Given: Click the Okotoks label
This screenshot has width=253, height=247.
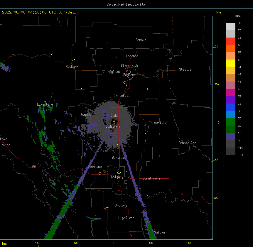Looking at the screenshot, I should 121,205.
